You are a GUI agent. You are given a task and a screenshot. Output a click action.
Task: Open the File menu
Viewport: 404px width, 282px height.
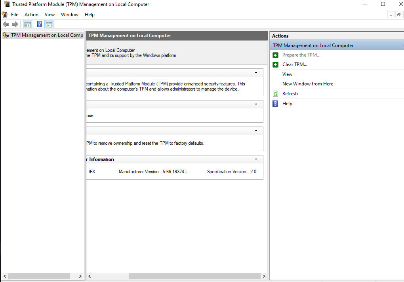click(15, 15)
